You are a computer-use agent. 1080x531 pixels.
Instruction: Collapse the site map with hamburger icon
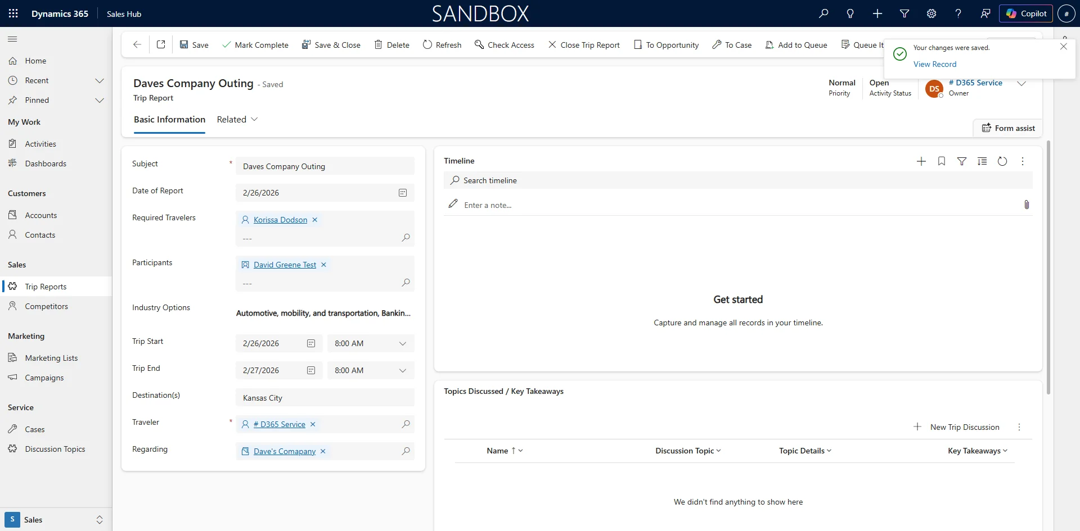[x=12, y=39]
